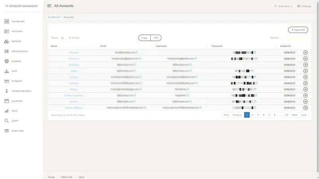Open the Show entries count dropdown
This screenshot has height=179, width=319.
pos(66,38)
